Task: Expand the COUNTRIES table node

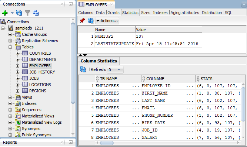Action: [x=18, y=54]
